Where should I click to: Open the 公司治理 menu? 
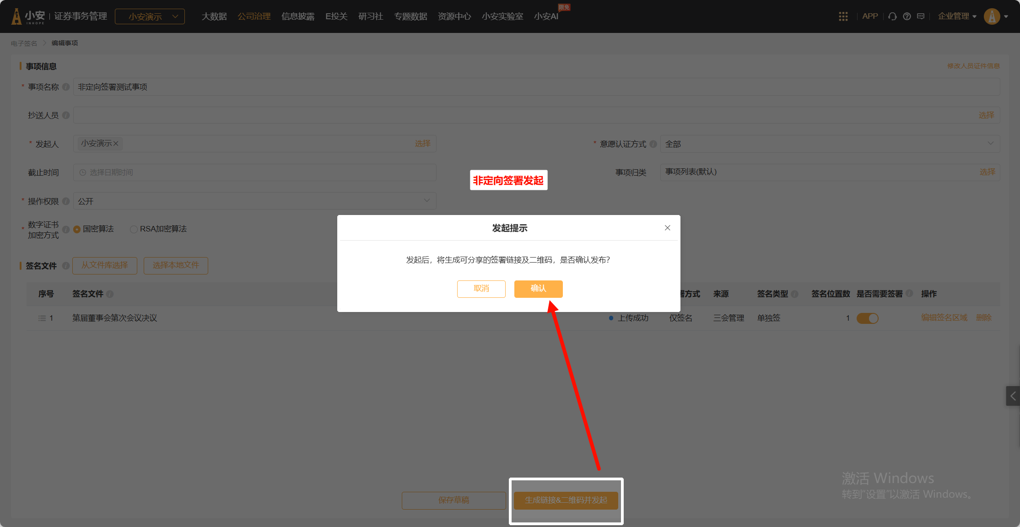[254, 16]
